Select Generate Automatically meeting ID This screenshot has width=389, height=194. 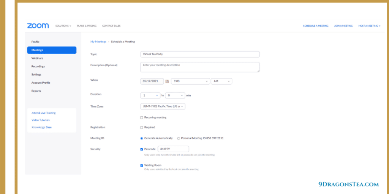tap(142, 138)
